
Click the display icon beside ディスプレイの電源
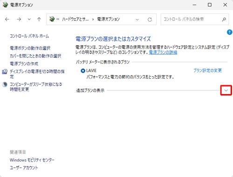(x=5, y=72)
